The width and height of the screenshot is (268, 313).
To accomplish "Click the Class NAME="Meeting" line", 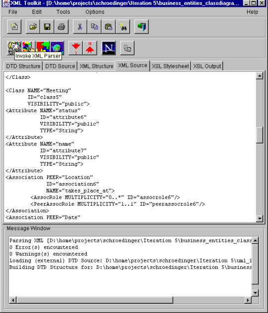I will click(38, 90).
